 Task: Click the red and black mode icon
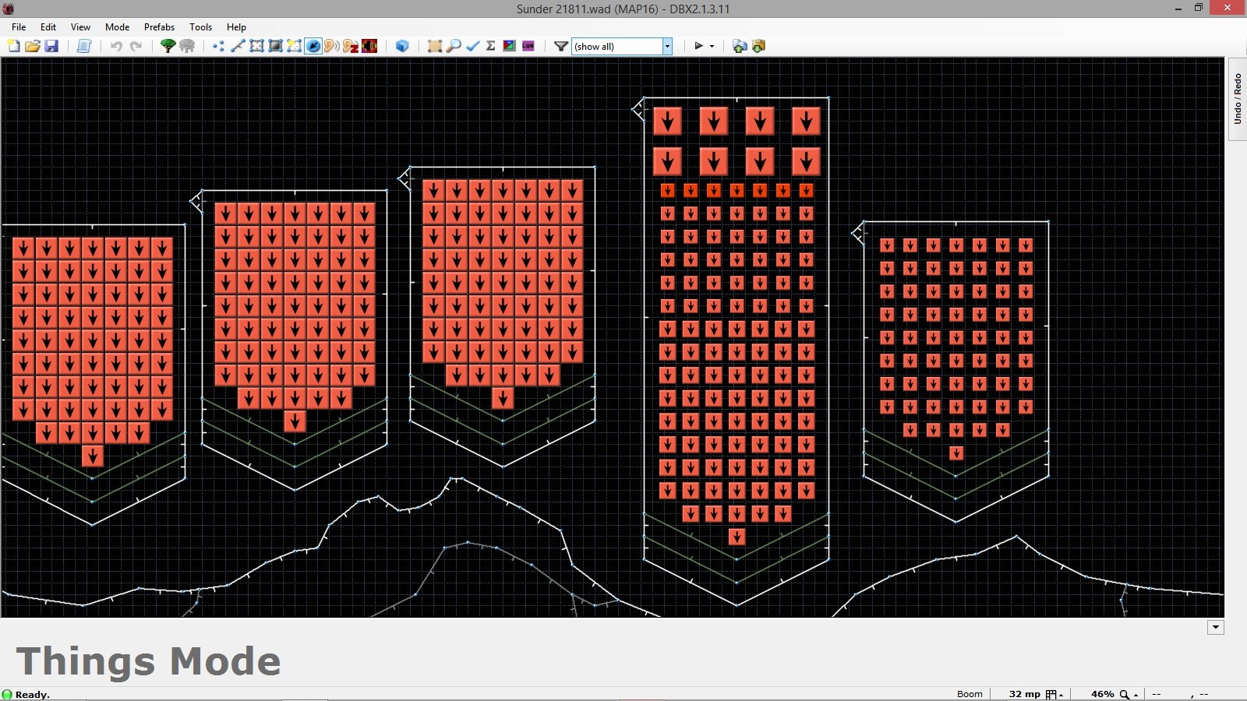[370, 46]
